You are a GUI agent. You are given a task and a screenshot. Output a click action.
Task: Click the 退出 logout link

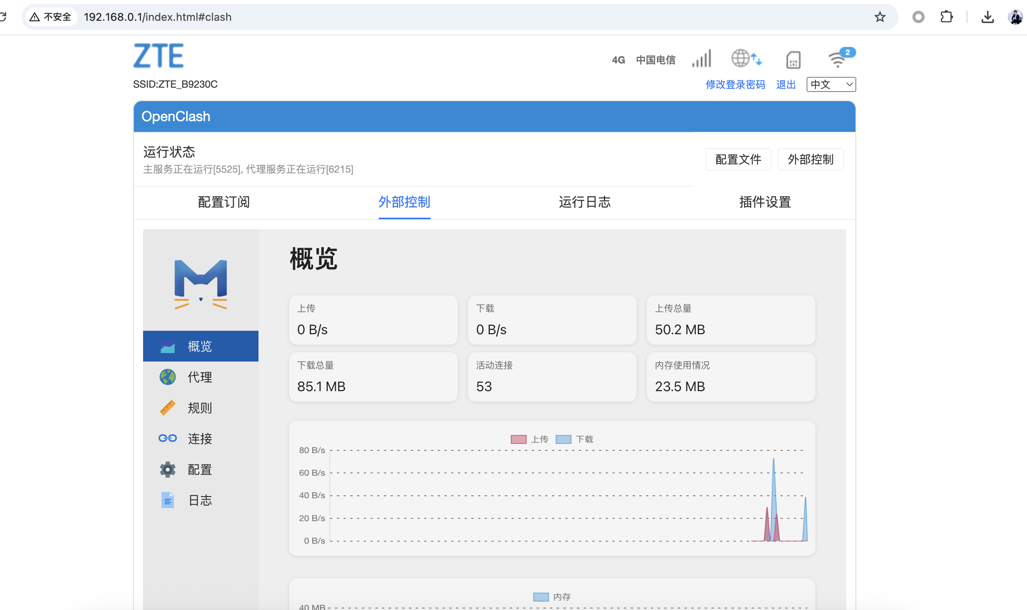[x=786, y=85]
